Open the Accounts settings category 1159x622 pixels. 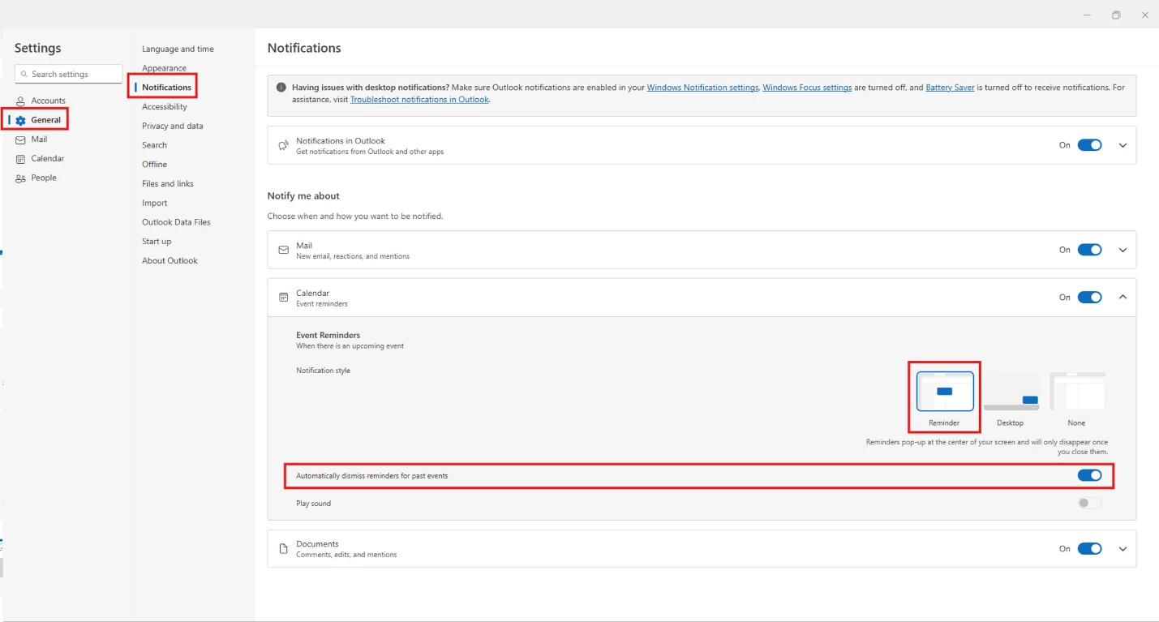(x=48, y=101)
